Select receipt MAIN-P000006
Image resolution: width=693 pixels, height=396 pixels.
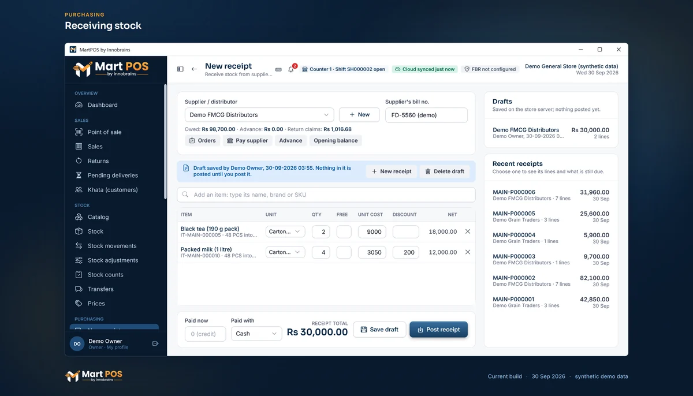click(x=551, y=195)
